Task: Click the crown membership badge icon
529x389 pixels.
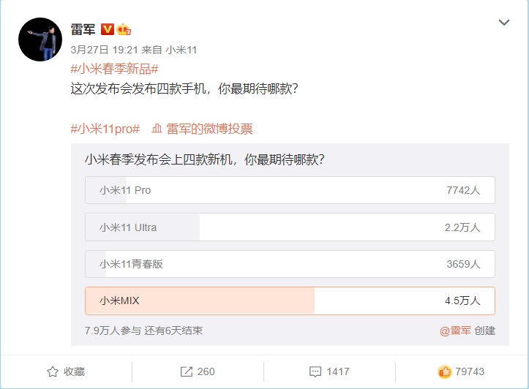Action: pyautogui.click(x=124, y=29)
